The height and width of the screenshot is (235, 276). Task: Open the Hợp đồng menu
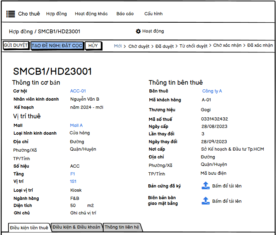point(56,14)
